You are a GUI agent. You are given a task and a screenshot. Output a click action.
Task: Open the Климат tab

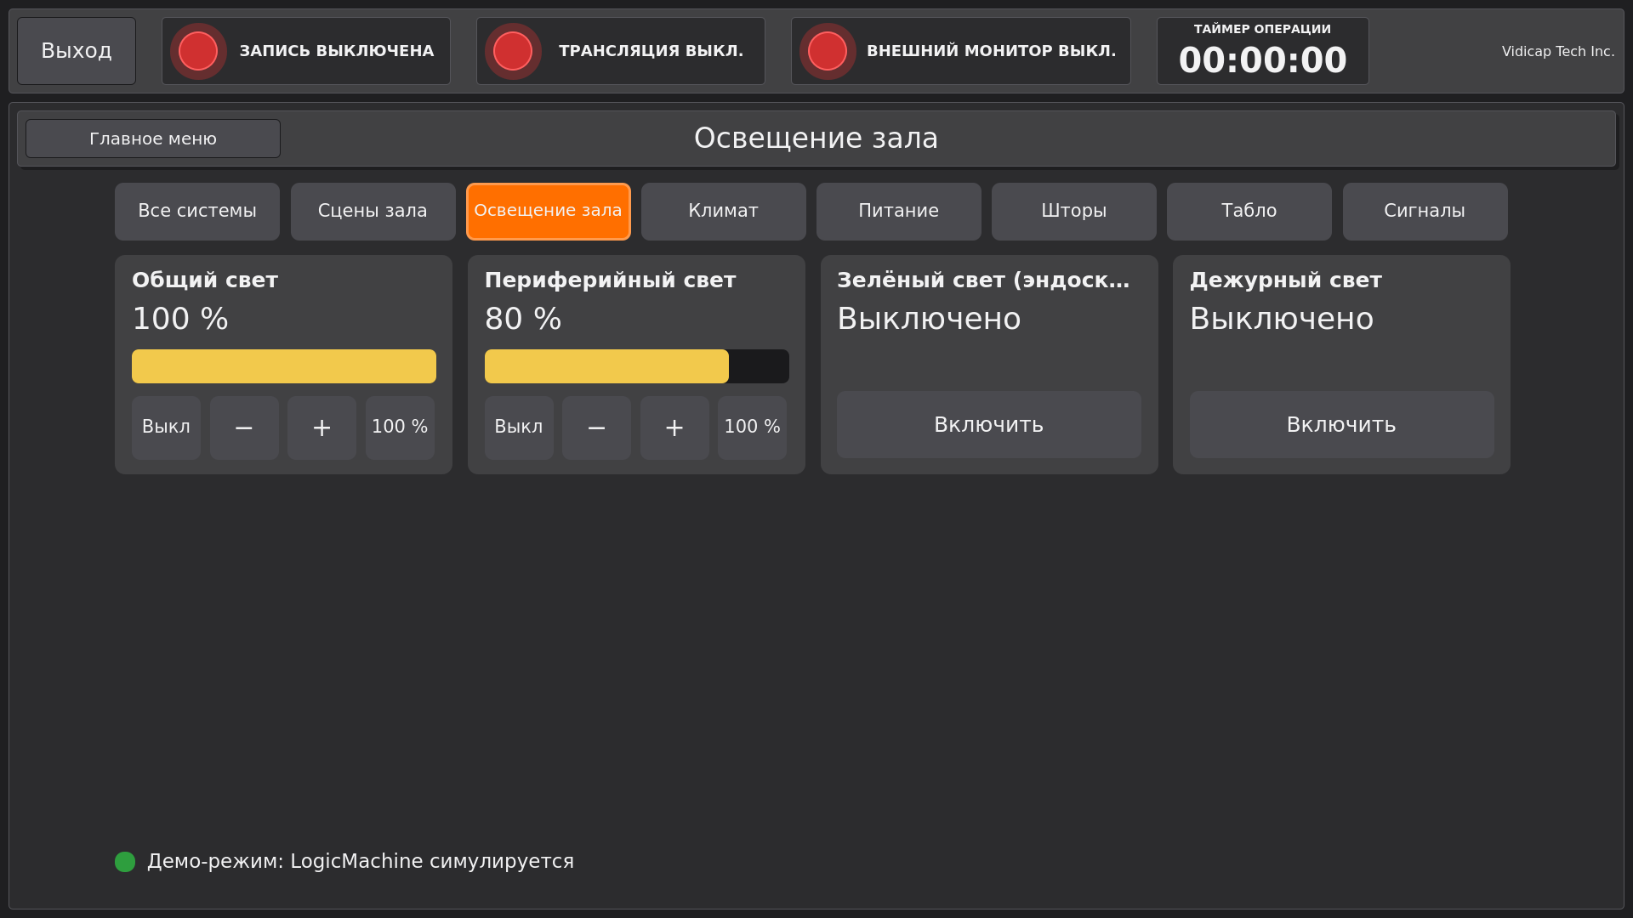(724, 212)
